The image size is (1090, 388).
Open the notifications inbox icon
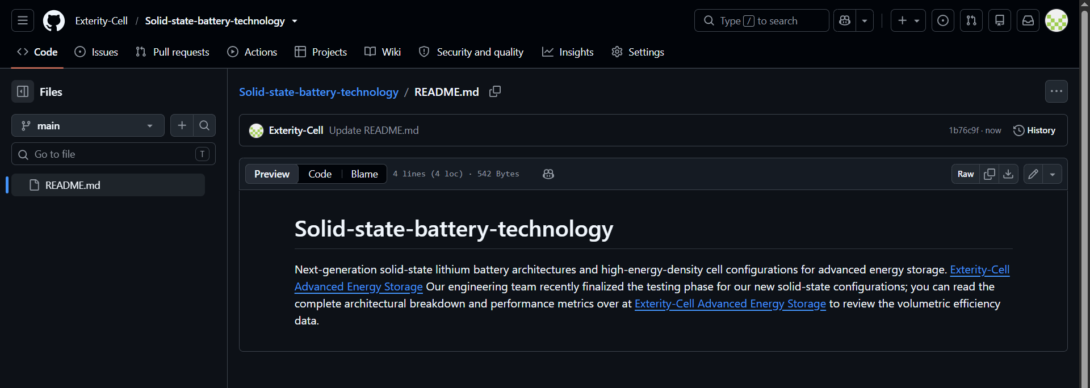click(1028, 20)
